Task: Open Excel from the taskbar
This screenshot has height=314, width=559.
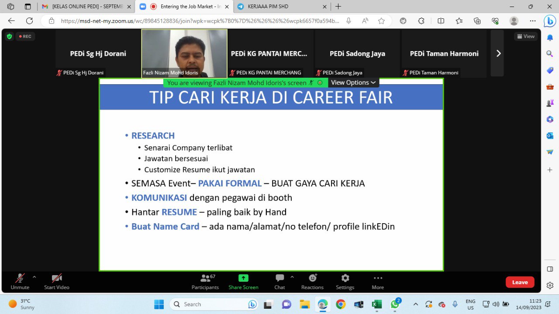Action: pyautogui.click(x=377, y=304)
